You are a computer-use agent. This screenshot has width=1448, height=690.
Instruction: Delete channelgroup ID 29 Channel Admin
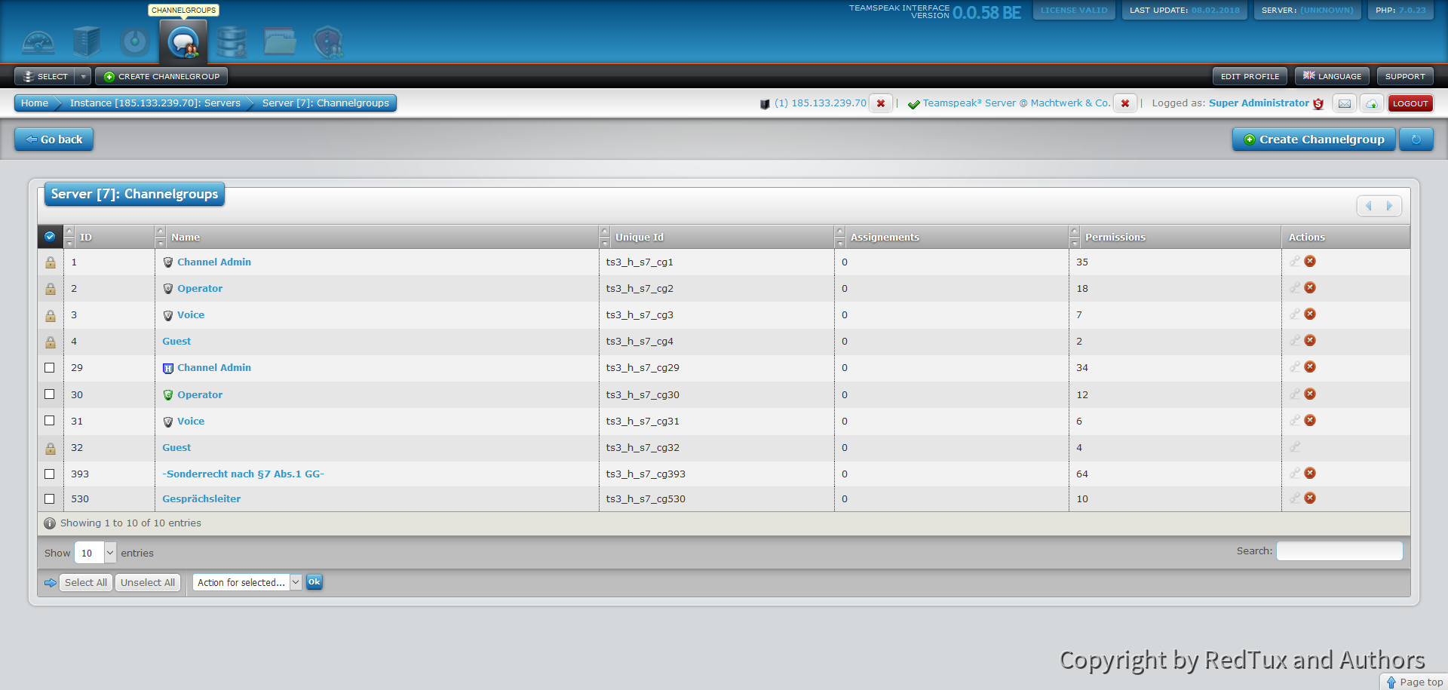point(1310,366)
